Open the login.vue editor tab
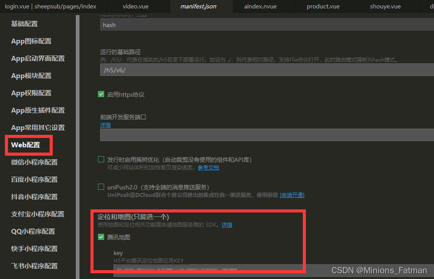The image size is (434, 279). (x=51, y=6)
